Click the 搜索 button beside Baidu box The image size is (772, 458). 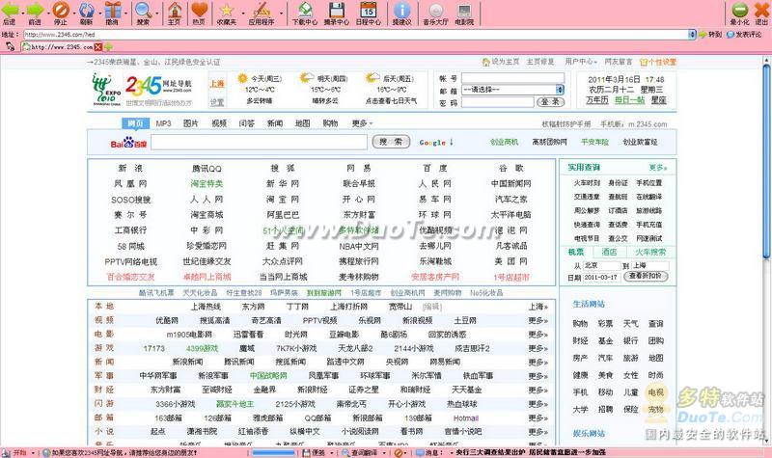(x=391, y=142)
